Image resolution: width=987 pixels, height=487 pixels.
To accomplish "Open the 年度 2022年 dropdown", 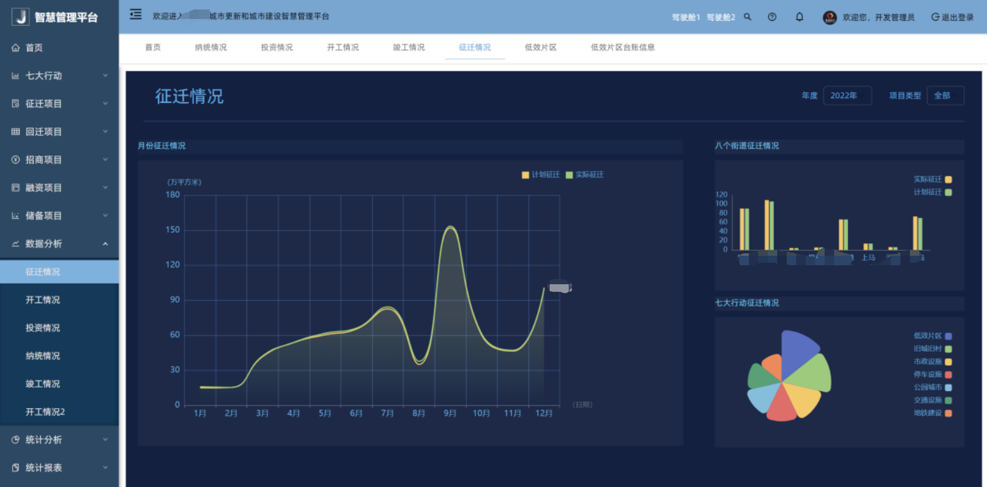I will (847, 95).
